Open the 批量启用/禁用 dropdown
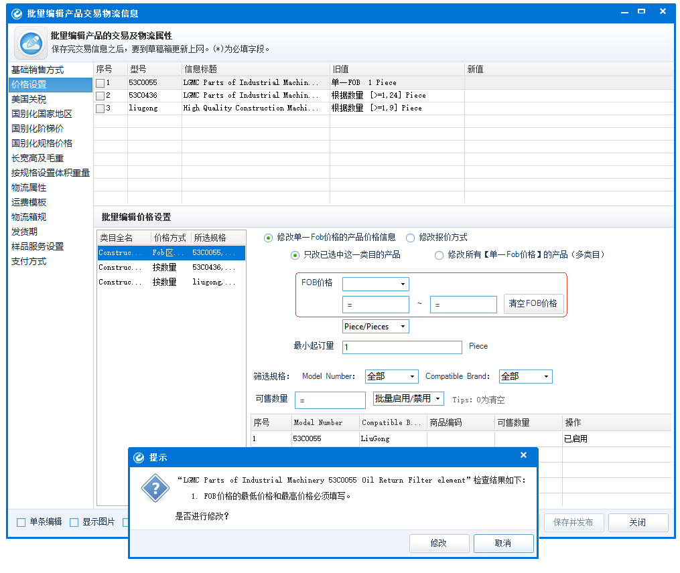The width and height of the screenshot is (680, 573). click(409, 398)
